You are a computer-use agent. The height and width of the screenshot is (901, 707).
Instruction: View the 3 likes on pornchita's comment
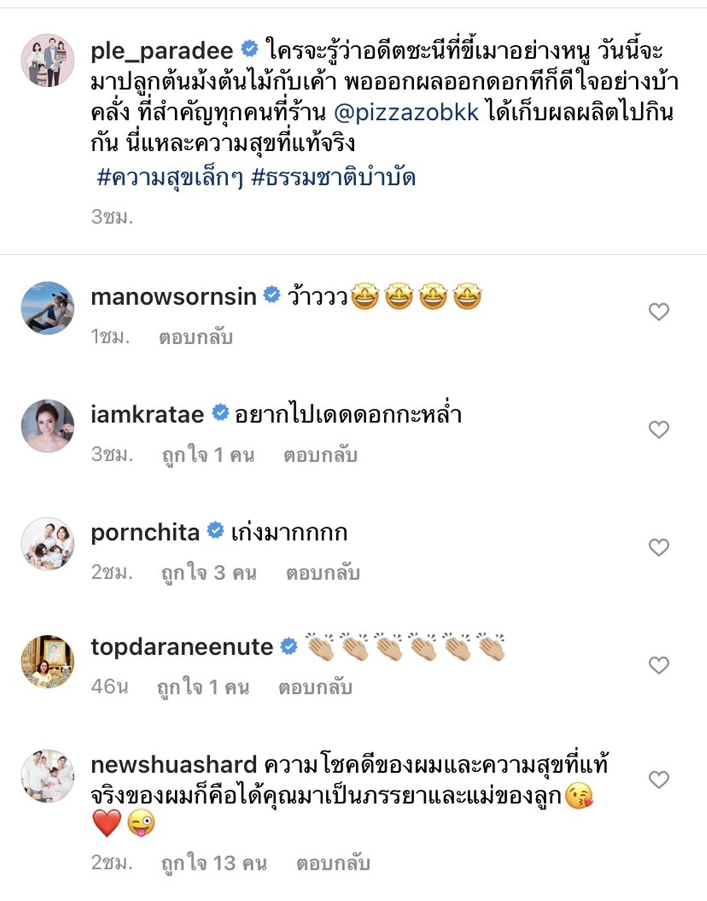tap(209, 573)
